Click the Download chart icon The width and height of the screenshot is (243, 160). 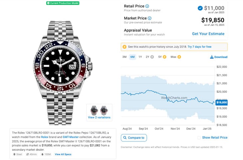(212, 57)
